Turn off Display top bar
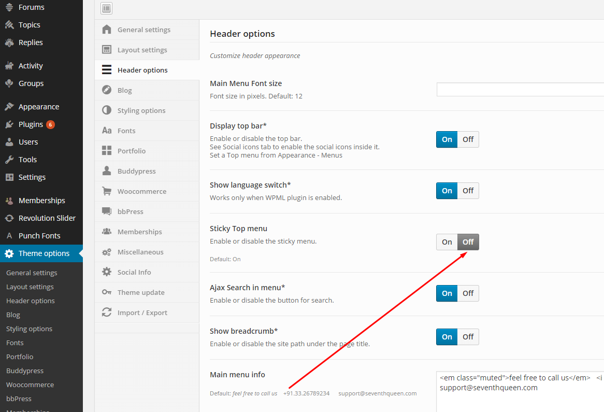This screenshot has height=412, width=604. pos(468,139)
